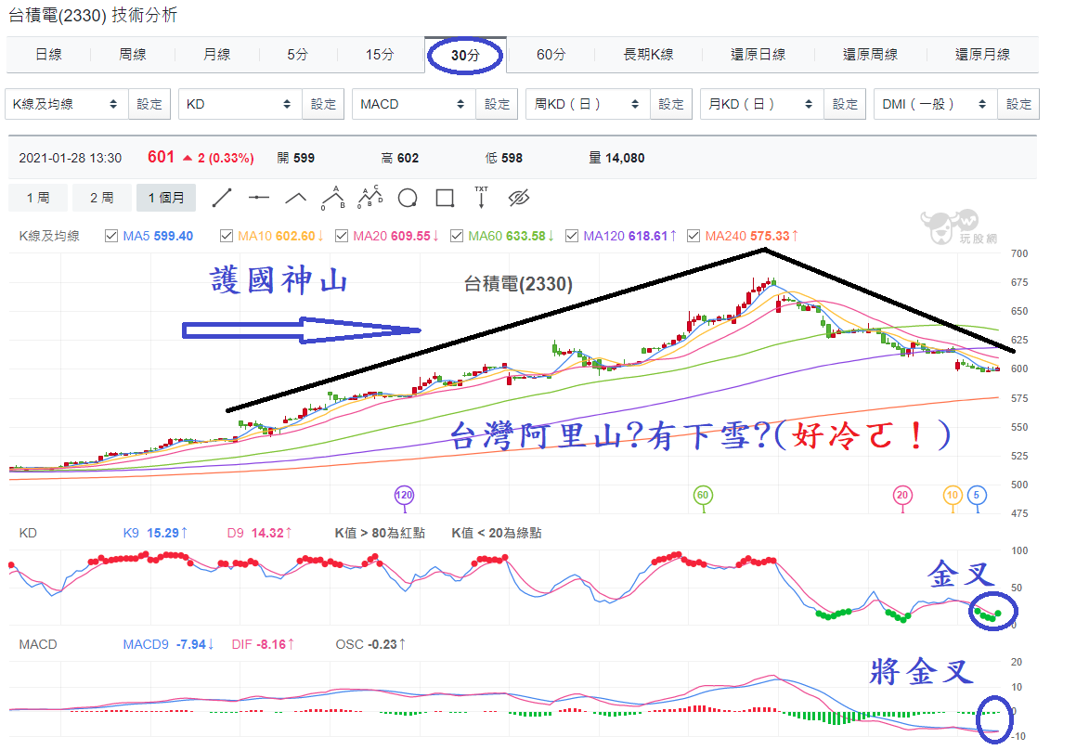
Task: Uncheck the MA120 checkbox
Action: pos(572,236)
